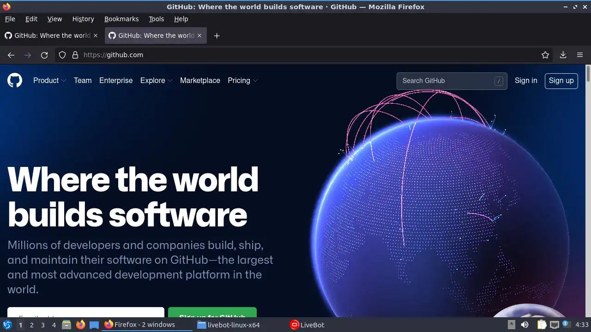
Task: Open the View menu
Action: (x=54, y=19)
